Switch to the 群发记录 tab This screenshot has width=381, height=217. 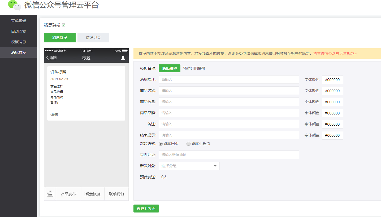[x=93, y=38]
